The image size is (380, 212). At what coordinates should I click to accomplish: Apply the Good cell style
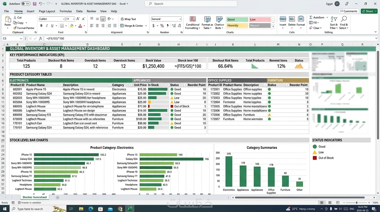237,20
